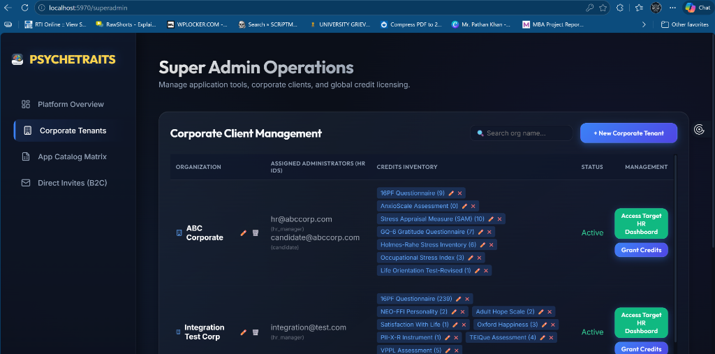Remove PII-X-R Instrument credits

click(x=456, y=337)
